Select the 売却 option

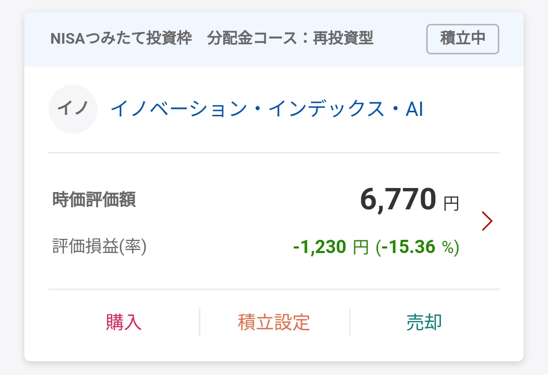pos(424,322)
